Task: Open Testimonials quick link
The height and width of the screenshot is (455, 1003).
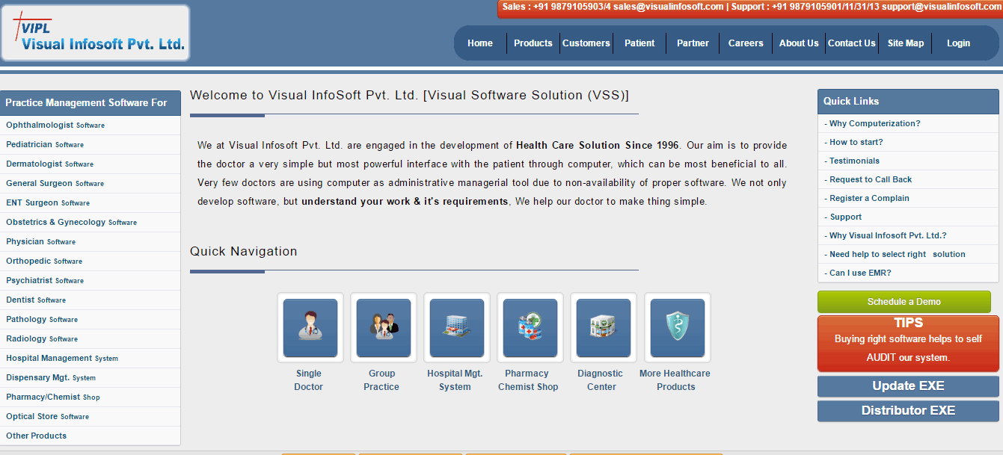Action: tap(852, 161)
